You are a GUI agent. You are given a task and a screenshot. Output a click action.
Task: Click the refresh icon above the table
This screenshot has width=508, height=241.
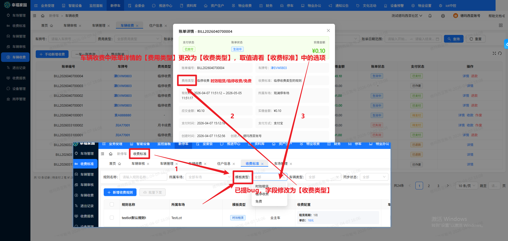[x=500, y=53]
